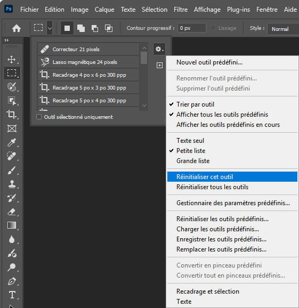This screenshot has height=308, width=299.
Task: Select the Clone Stamp tool
Action: [x=12, y=184]
